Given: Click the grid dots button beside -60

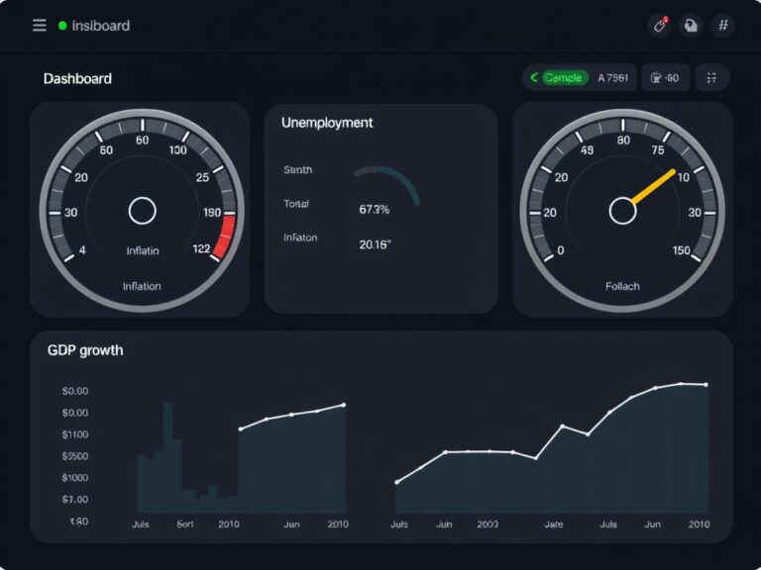Looking at the screenshot, I should 712,77.
